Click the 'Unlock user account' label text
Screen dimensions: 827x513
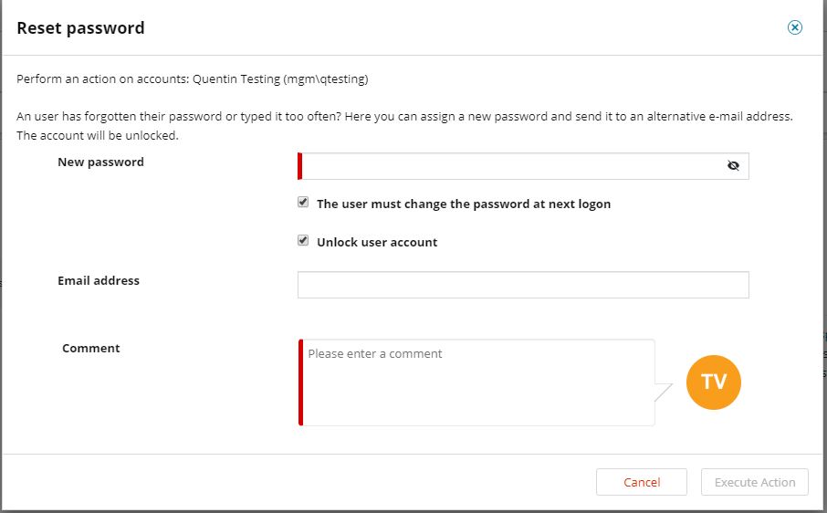377,242
